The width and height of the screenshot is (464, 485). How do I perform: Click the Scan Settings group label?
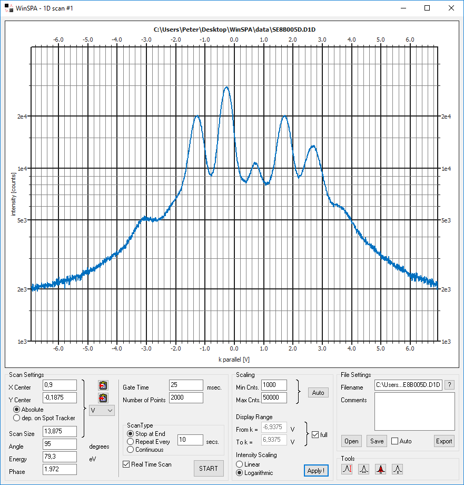coord(26,375)
